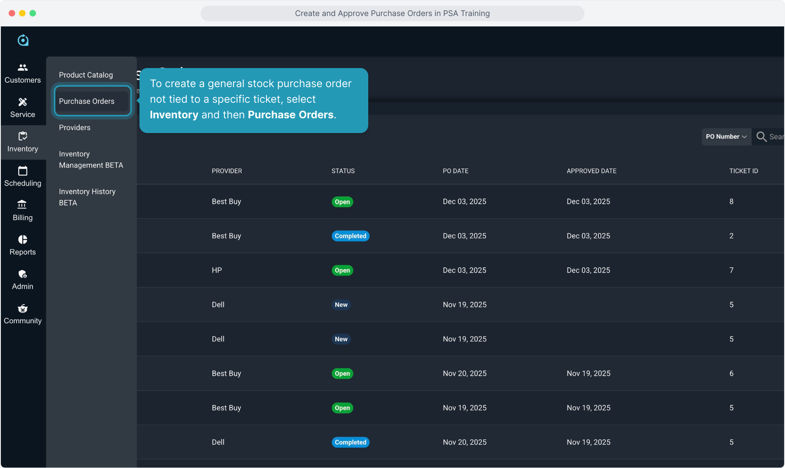Open Inventory History BETA
785x468 pixels.
click(87, 197)
